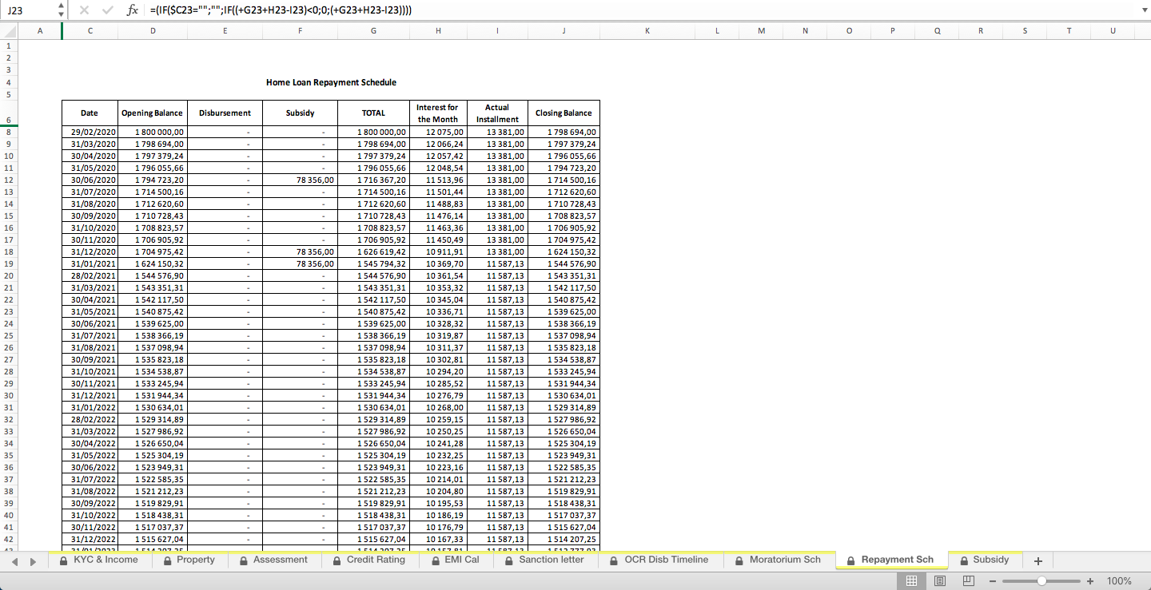The image size is (1151, 590).
Task: Click the select-all corner of the grid
Action: (x=8, y=30)
